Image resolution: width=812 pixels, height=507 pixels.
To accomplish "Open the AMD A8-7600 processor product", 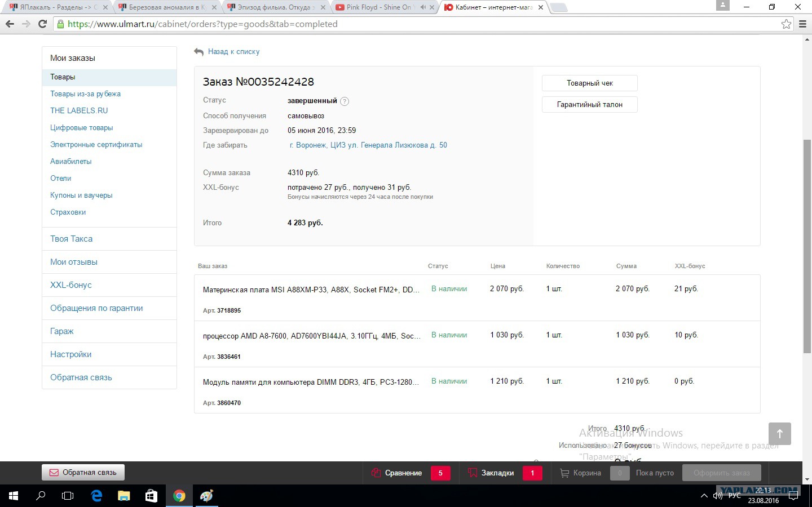I will (312, 336).
